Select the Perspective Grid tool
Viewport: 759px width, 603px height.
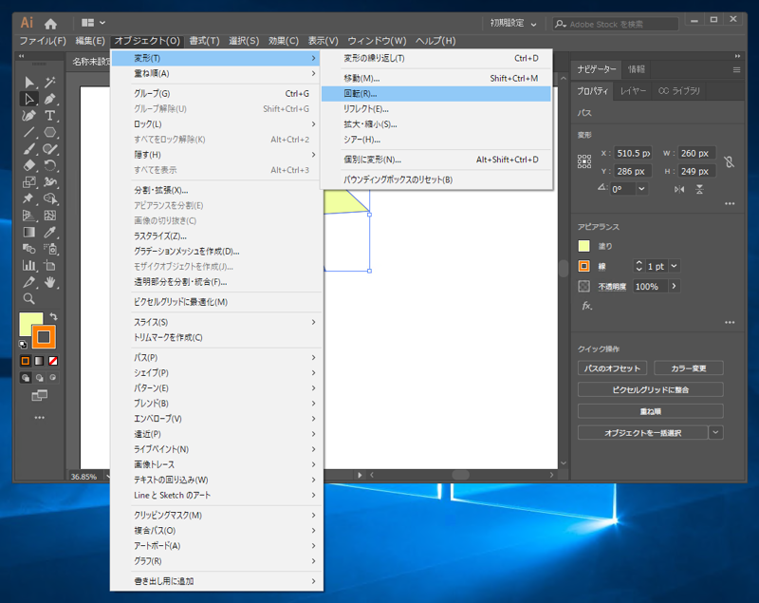(29, 216)
